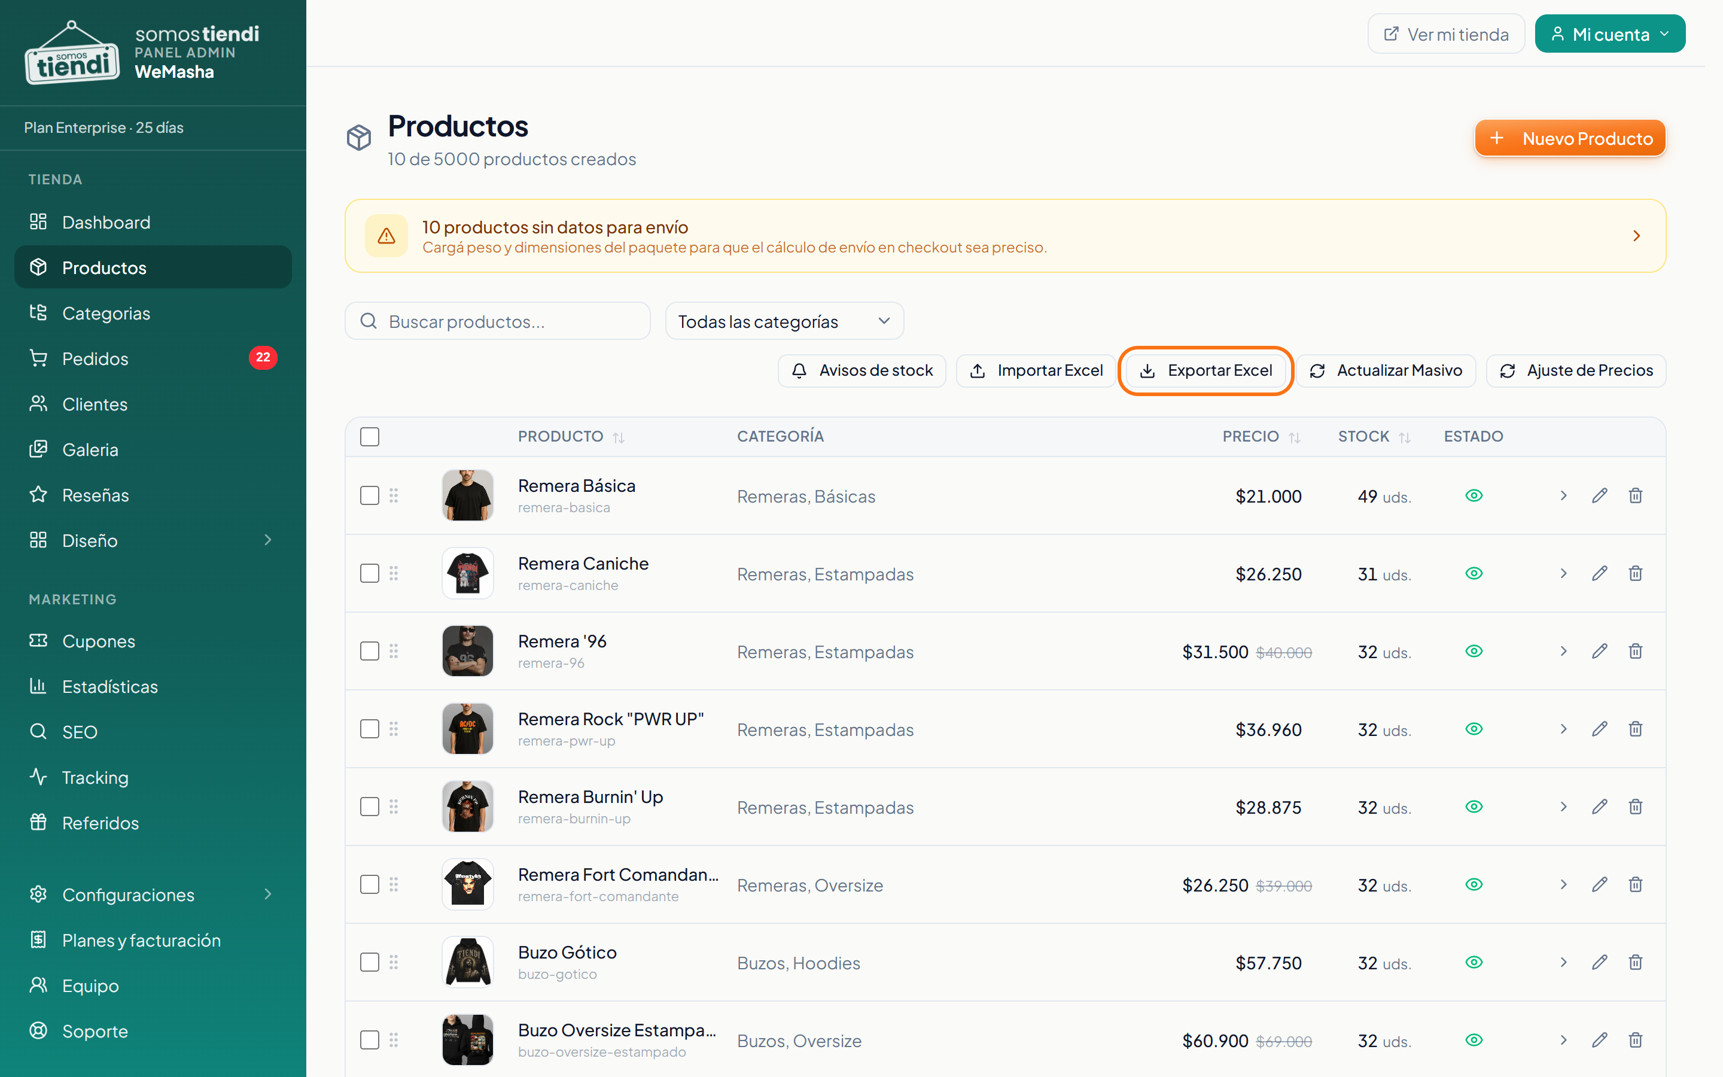Viewport: 1723px width, 1077px height.
Task: Open Pedidos section in sidebar
Action: pos(153,358)
